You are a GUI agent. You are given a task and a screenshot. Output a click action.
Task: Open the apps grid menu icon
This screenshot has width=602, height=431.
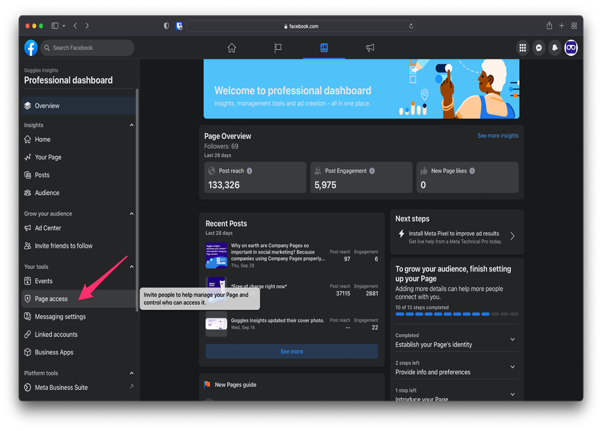(x=523, y=48)
